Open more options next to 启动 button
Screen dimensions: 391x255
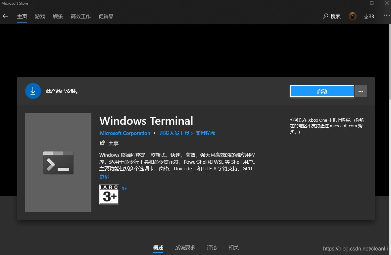coord(361,91)
